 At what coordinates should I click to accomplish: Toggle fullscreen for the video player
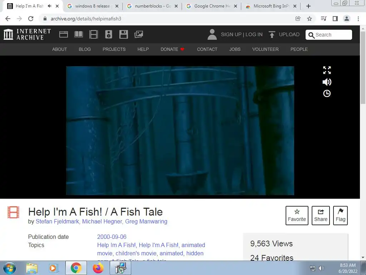[x=327, y=70]
